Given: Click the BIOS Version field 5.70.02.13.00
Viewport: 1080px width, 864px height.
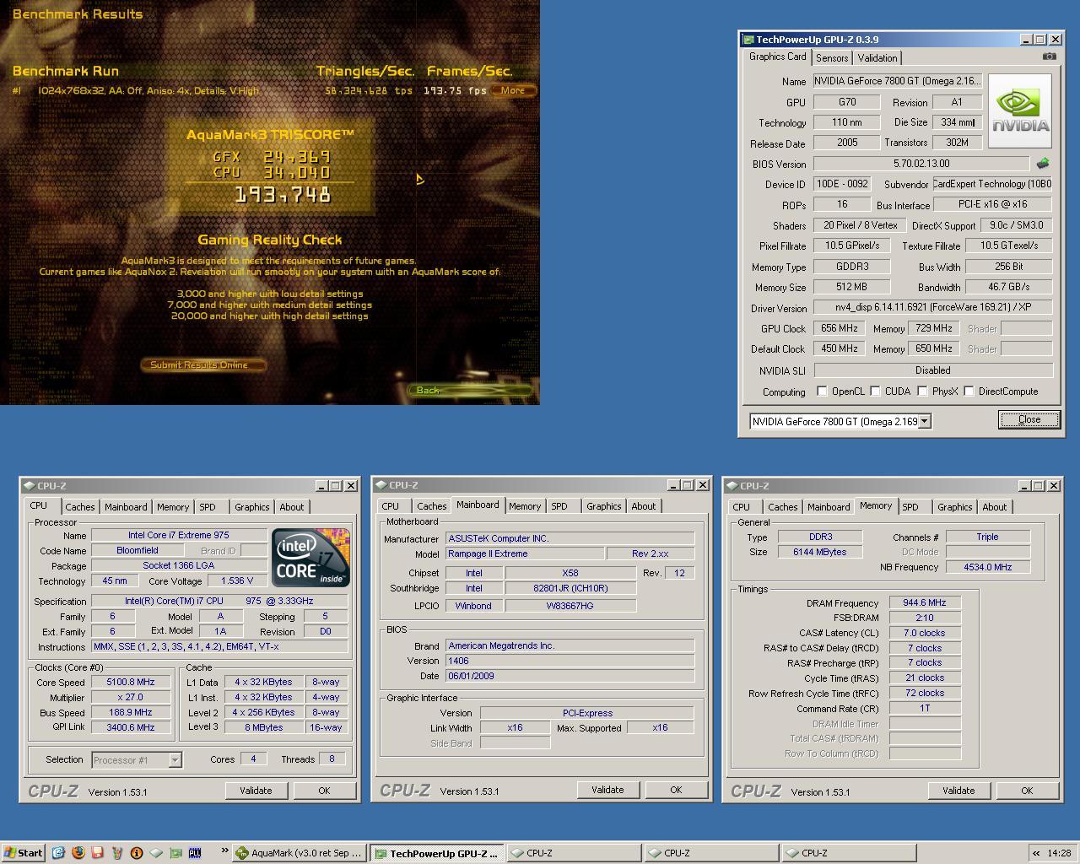Looking at the screenshot, I should point(921,164).
